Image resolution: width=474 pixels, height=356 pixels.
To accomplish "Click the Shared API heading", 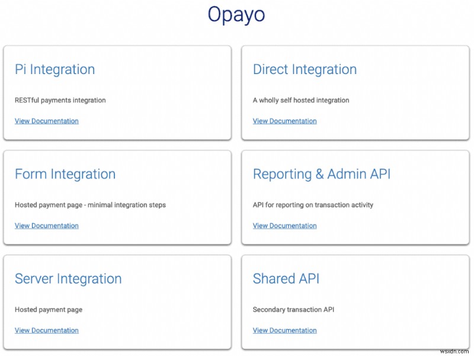I will (286, 278).
